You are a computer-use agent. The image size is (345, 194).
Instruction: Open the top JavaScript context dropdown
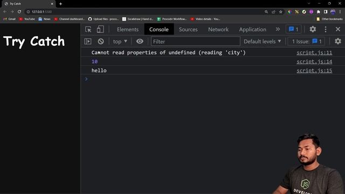click(x=120, y=41)
